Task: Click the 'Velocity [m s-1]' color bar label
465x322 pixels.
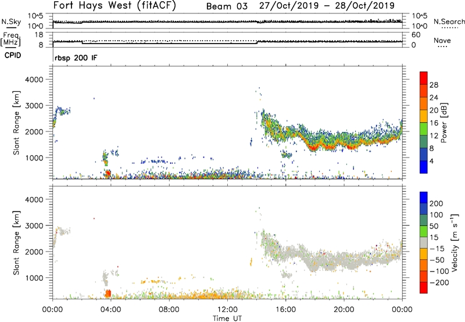Action: click(455, 242)
